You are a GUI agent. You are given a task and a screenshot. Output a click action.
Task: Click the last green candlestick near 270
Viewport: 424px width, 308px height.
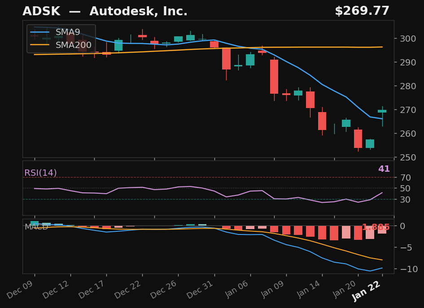pyautogui.click(x=382, y=111)
